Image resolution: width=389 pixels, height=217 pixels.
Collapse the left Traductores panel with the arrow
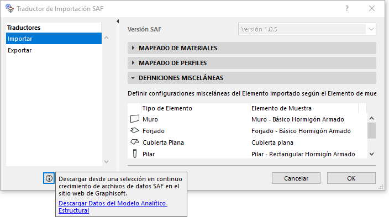118,22
